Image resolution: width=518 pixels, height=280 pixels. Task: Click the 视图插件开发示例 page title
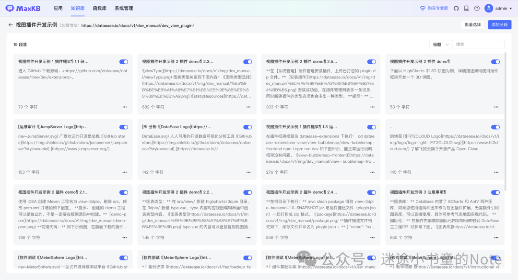tap(36, 25)
